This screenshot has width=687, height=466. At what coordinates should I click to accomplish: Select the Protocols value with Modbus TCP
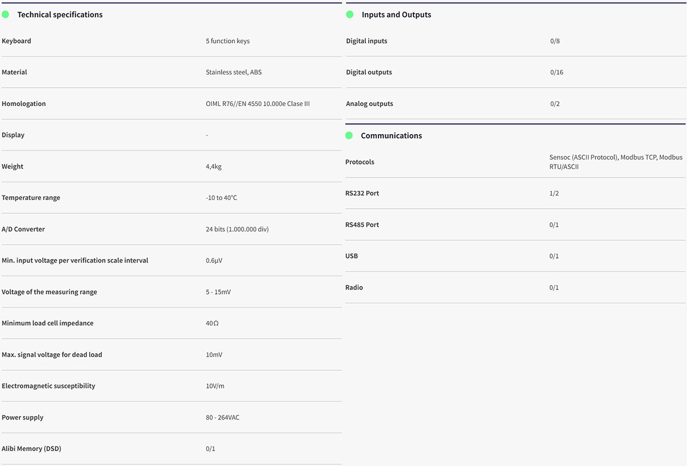pos(615,162)
